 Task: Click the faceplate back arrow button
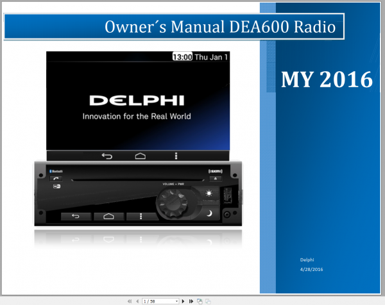(76, 216)
